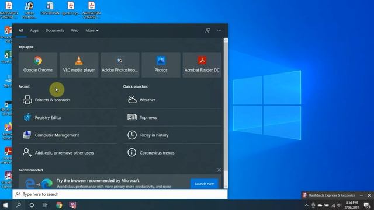Image resolution: width=374 pixels, height=210 pixels.
Task: Run the Top news quick search
Action: pos(172,118)
